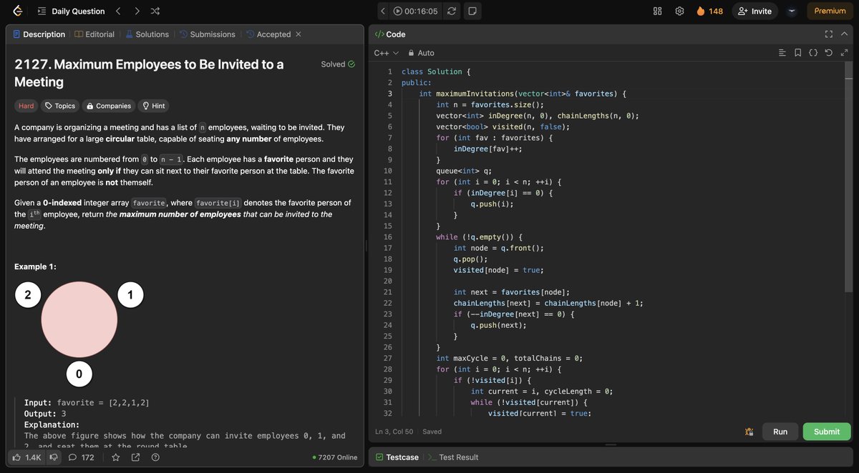This screenshot has height=473, width=859.
Task: Toggle the code editor fullscreen expand
Action: (x=828, y=34)
